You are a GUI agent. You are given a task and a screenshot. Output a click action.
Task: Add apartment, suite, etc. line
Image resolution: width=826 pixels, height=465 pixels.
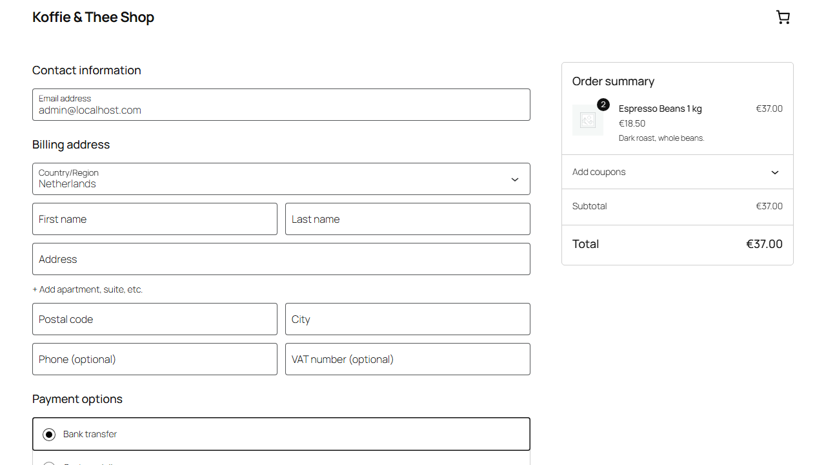tap(88, 289)
